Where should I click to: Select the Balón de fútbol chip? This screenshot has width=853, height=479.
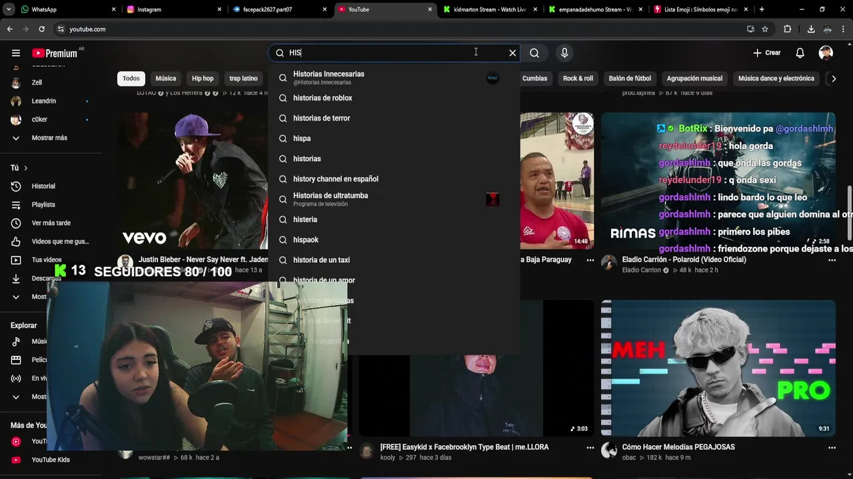point(630,79)
